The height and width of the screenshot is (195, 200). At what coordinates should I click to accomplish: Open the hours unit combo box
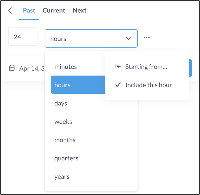[91, 39]
